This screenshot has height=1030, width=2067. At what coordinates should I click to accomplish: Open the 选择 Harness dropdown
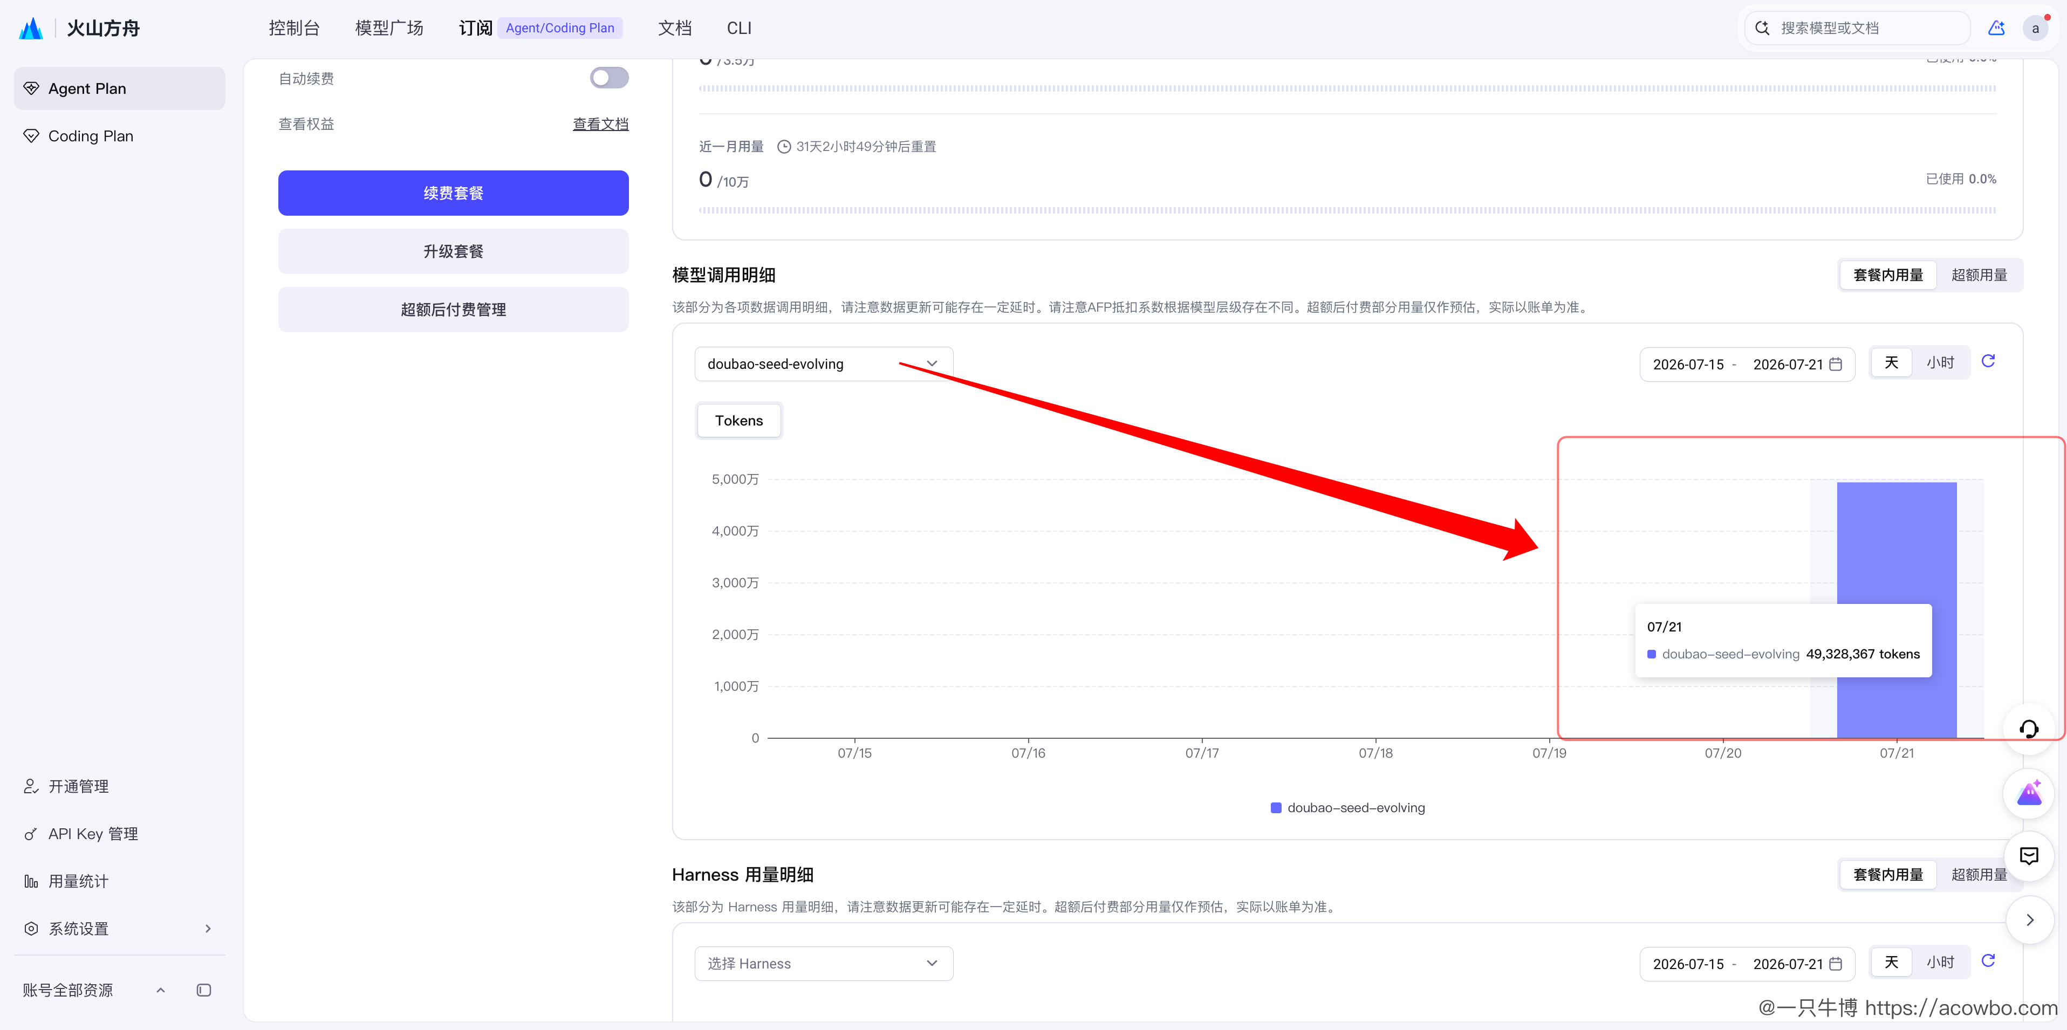click(x=823, y=964)
